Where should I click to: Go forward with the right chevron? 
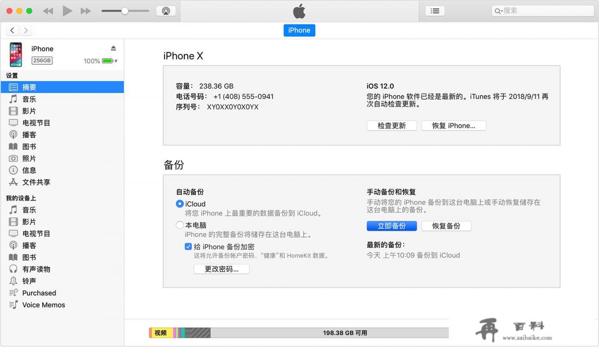[26, 30]
